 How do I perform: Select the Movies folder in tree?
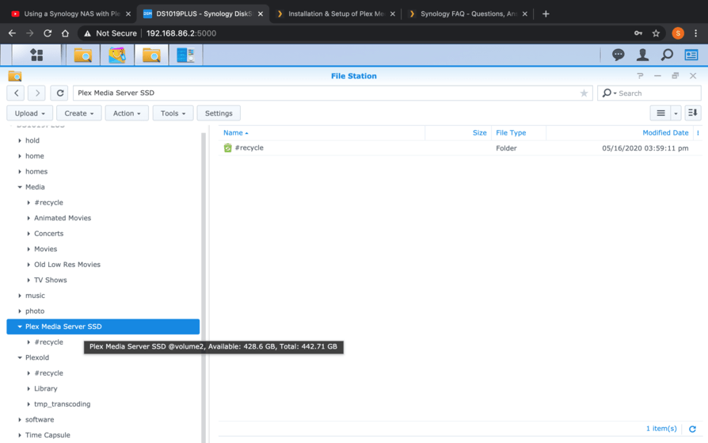46,249
